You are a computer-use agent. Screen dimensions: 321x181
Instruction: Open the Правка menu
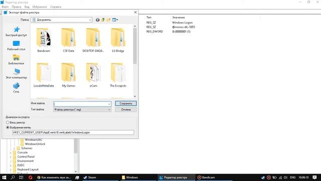[x=17, y=7]
